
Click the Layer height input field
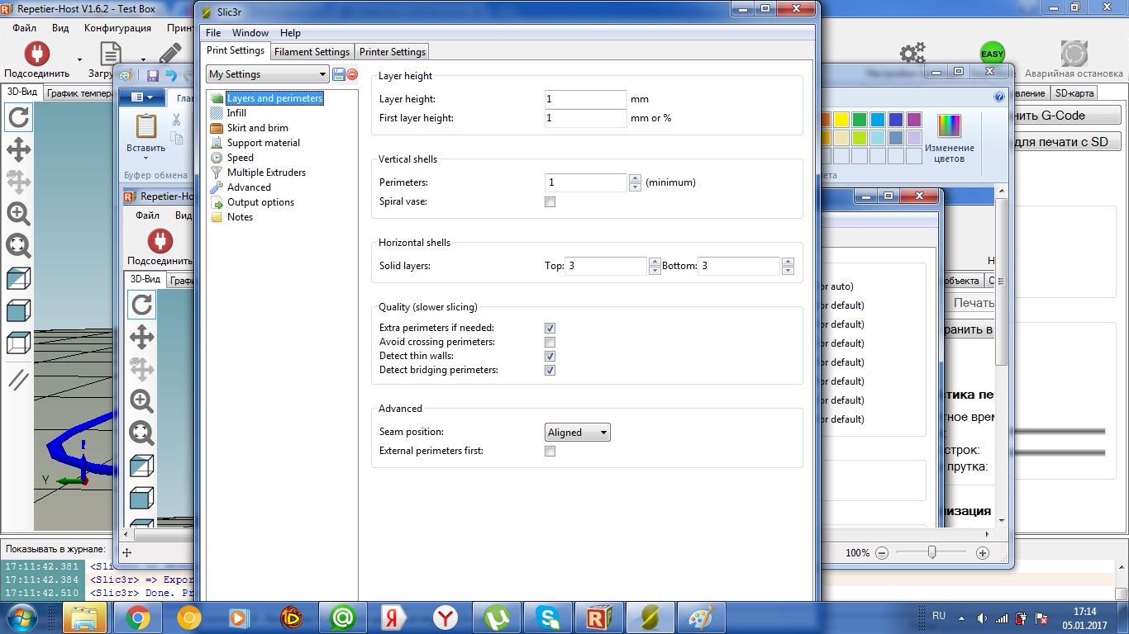(585, 99)
